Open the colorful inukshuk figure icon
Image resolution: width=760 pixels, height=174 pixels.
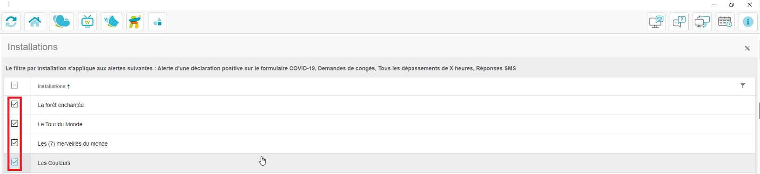pos(135,22)
